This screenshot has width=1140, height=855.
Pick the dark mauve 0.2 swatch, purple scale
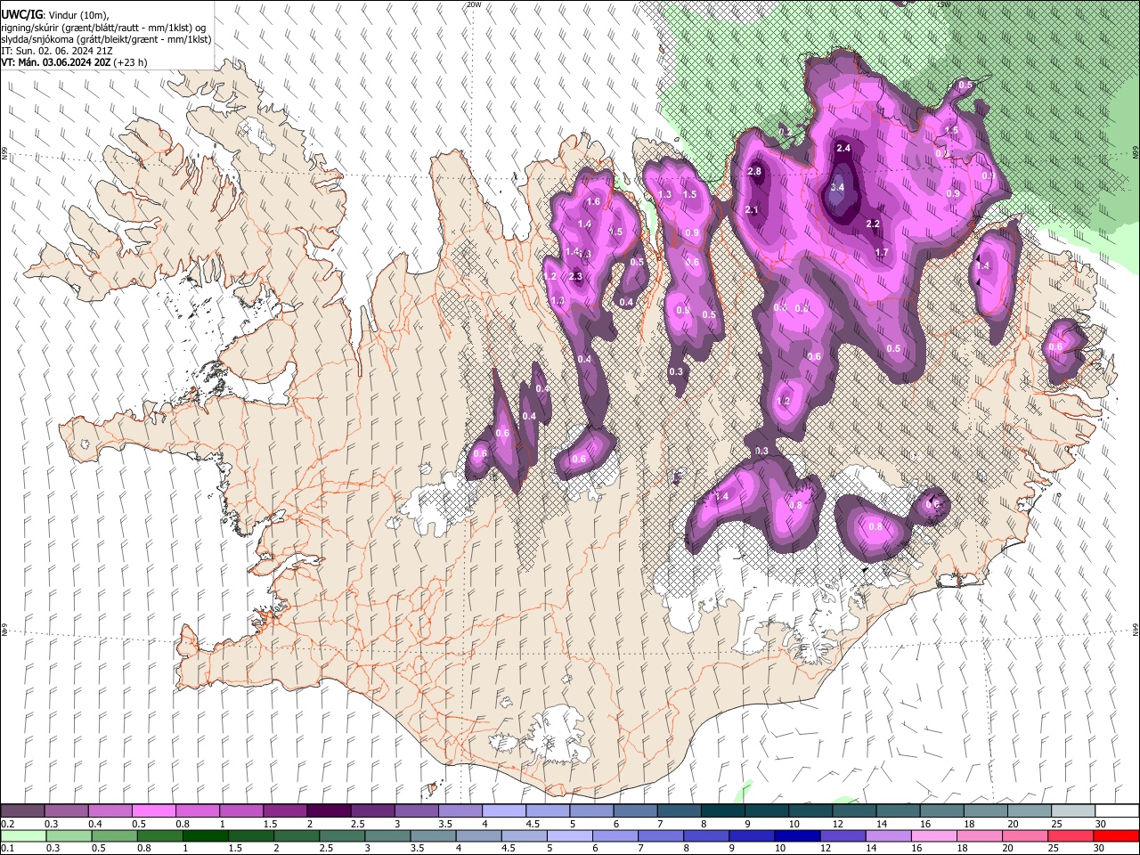coord(22,811)
